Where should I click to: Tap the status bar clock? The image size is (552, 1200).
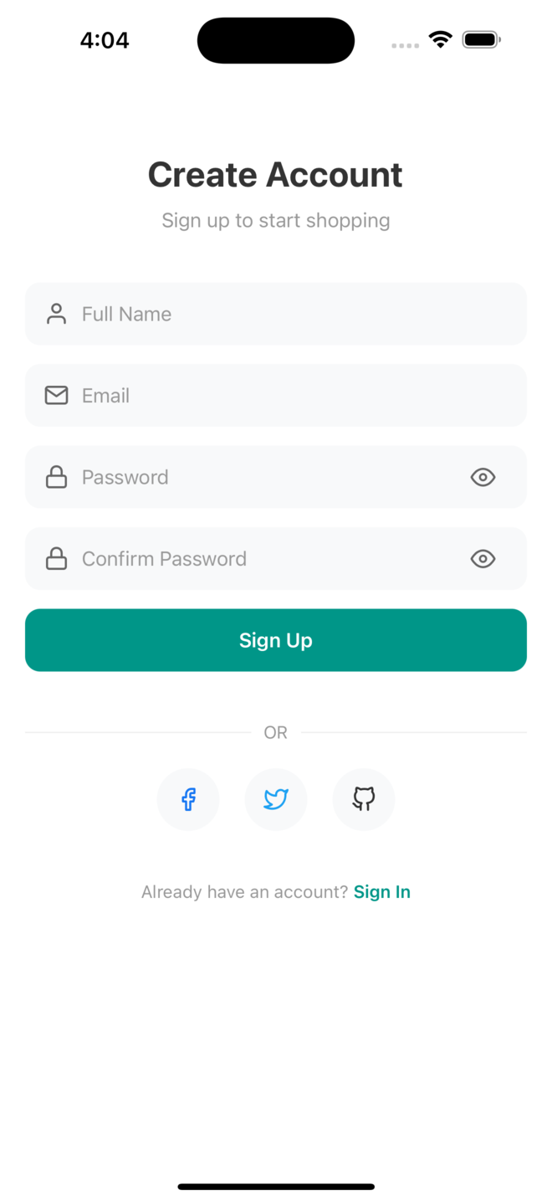(x=105, y=40)
